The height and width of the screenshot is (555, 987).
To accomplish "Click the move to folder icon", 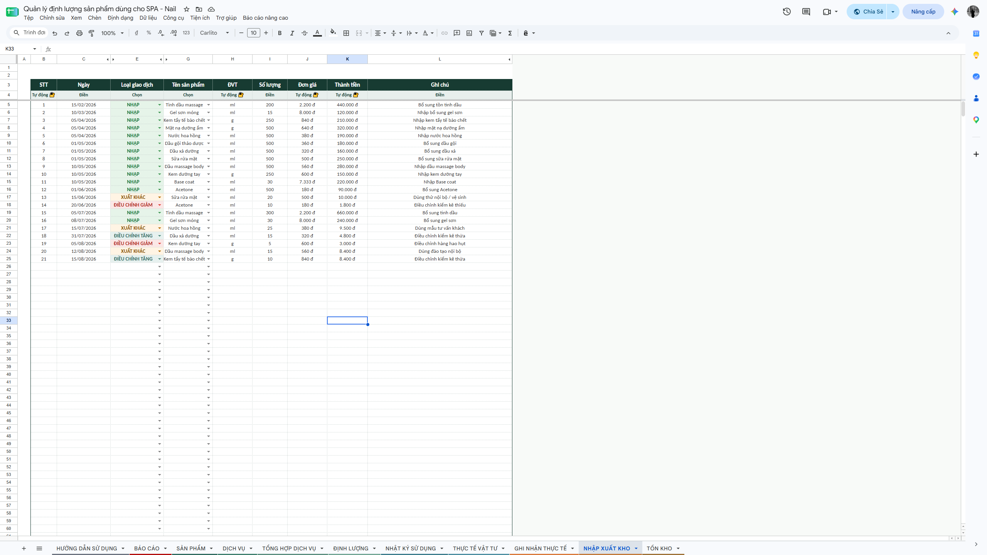I will coord(199,9).
